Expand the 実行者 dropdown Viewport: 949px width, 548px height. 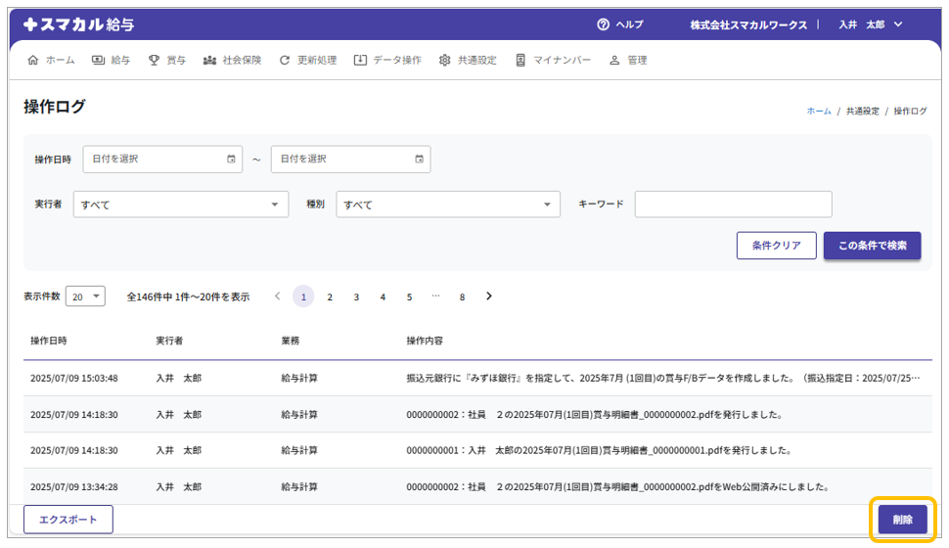point(181,205)
